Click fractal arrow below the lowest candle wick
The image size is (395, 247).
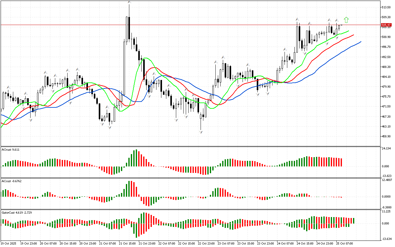(x=201, y=132)
